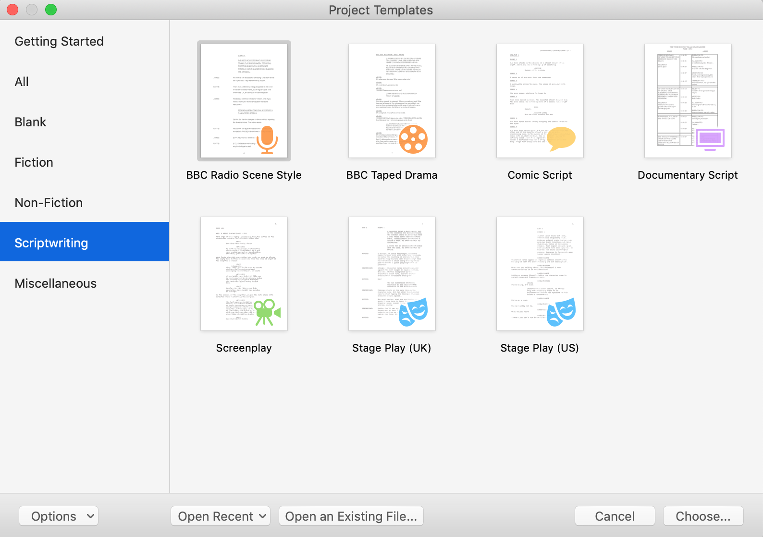The height and width of the screenshot is (537, 763).
Task: Select the BBC Radio Scene Style template thumbnail
Action: coord(244,101)
